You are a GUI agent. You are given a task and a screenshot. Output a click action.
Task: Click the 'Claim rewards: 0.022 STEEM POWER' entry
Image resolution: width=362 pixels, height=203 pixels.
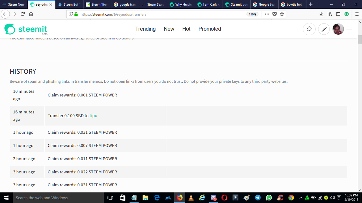coord(82,172)
